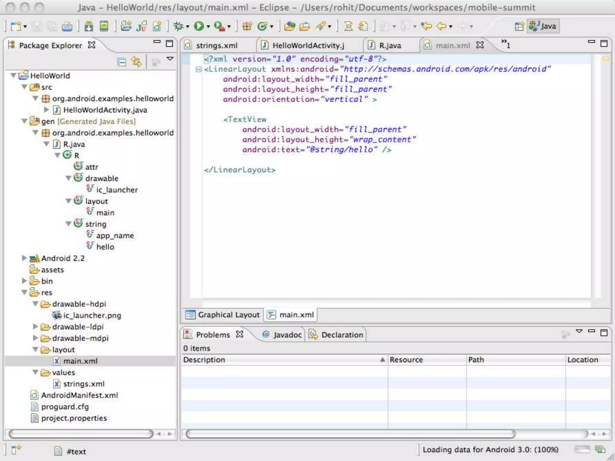615x461 pixels.
Task: Click the Debug bug icon
Action: [178, 26]
